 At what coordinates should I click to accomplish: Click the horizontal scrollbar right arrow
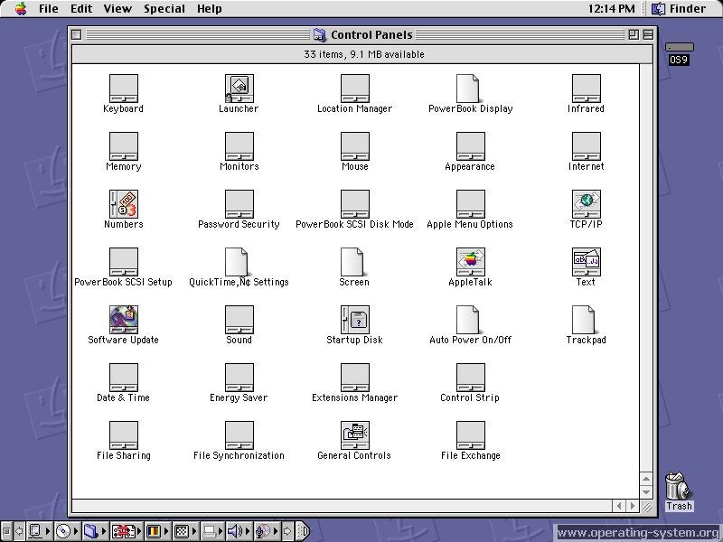[633, 506]
